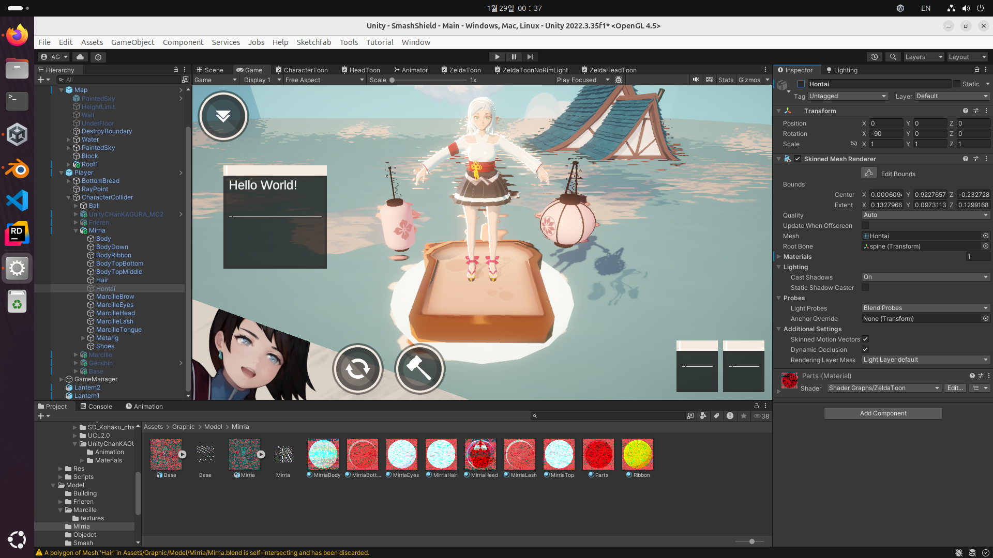Open the Shader dropdown ZeldaToon
The image size is (993, 558).
884,388
